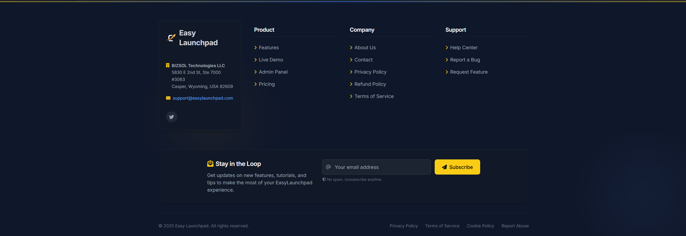Image resolution: width=686 pixels, height=236 pixels.
Task: Click the Support column heading
Action: coord(456,30)
